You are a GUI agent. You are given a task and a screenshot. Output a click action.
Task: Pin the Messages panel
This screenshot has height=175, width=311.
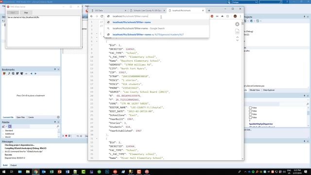tap(305, 141)
